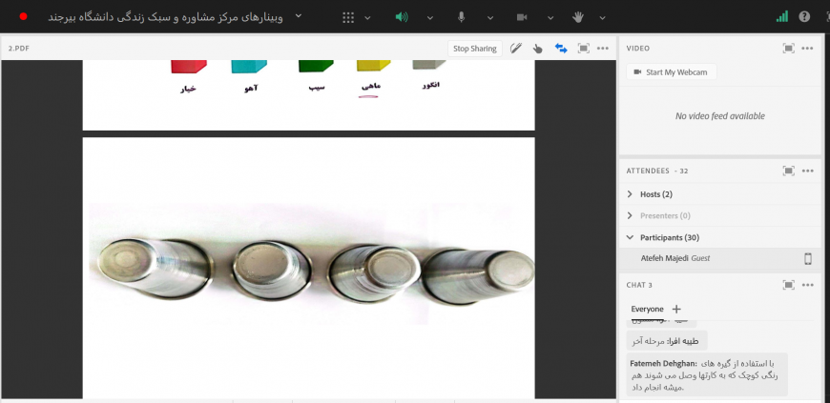
Task: Open raise hand status dropdown arrow
Action: [x=602, y=17]
